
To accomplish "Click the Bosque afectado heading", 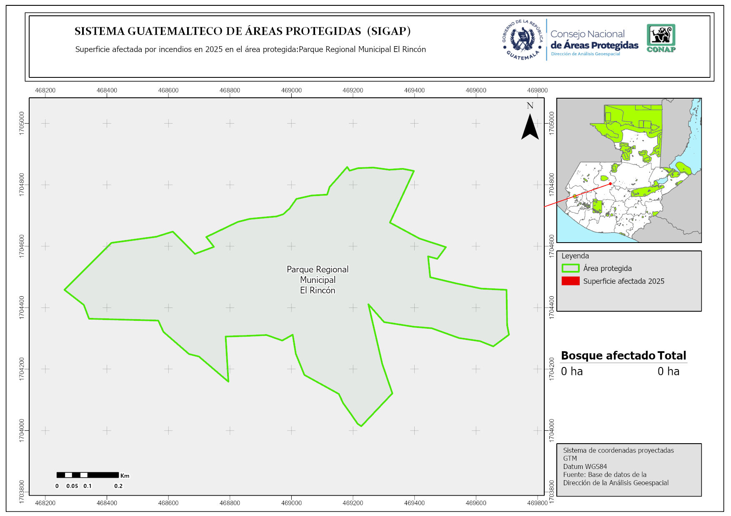I will 608,355.
